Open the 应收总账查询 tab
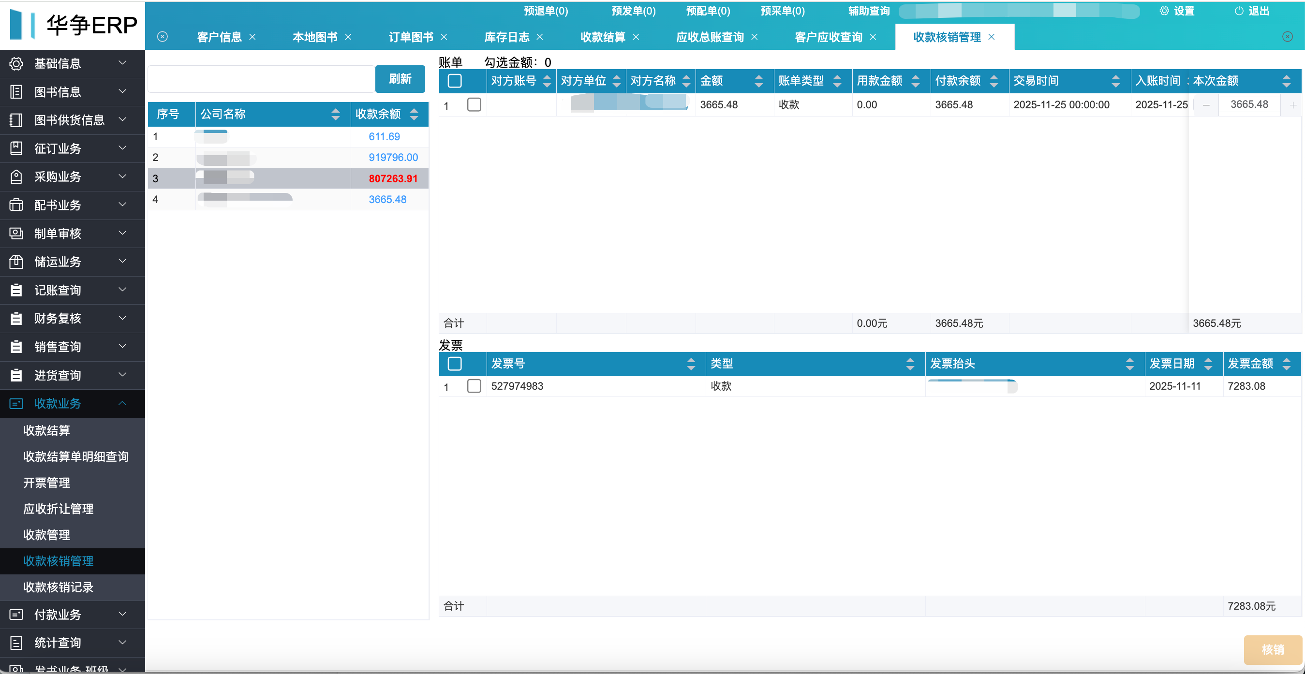This screenshot has height=674, width=1305. tap(710, 37)
